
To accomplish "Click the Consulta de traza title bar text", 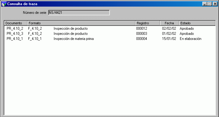I will tap(22, 4).
